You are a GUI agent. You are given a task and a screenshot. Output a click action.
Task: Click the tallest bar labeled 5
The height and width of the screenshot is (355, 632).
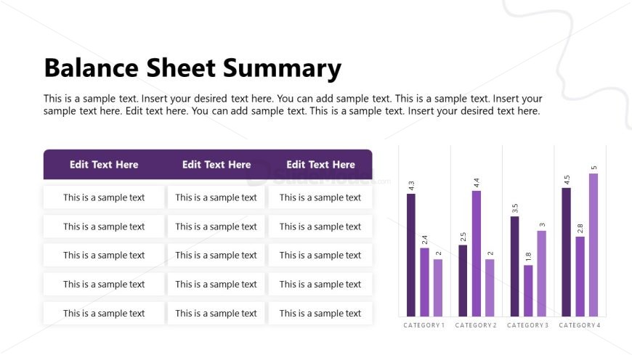click(x=593, y=244)
